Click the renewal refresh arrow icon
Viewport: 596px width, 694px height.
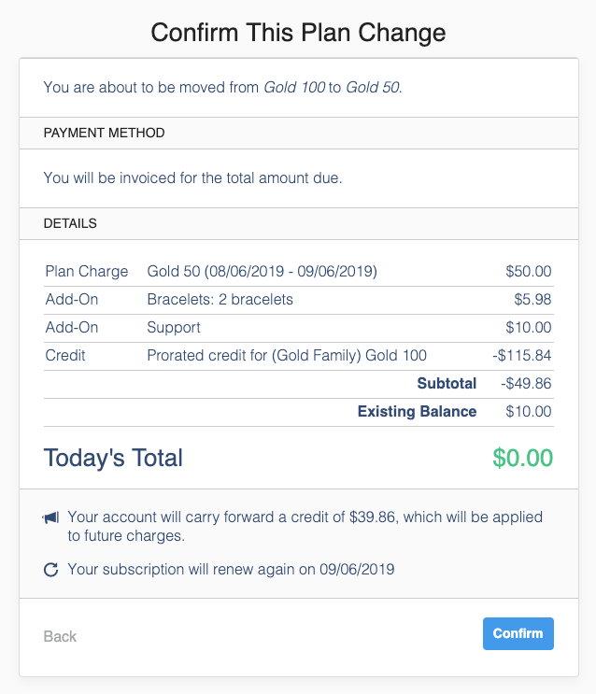point(51,570)
